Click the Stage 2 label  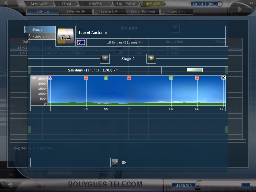click(128, 58)
